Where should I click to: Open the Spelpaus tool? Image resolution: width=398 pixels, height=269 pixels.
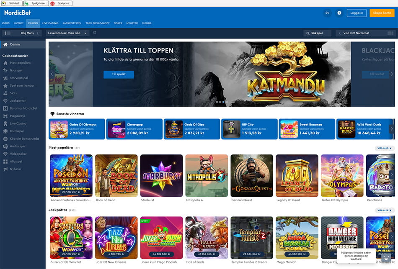pyautogui.click(x=61, y=3)
